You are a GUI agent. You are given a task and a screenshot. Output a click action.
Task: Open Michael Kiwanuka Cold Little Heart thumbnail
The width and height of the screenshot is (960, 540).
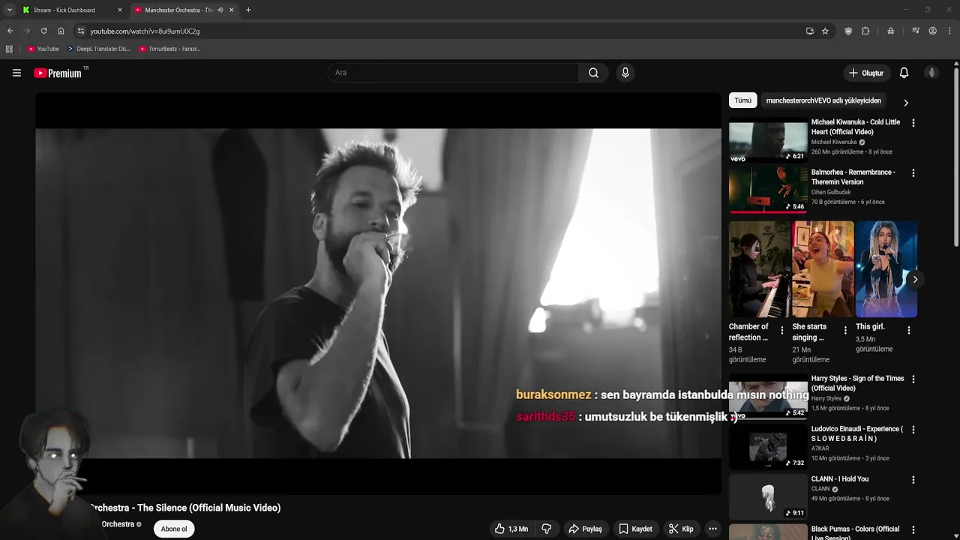pos(768,141)
